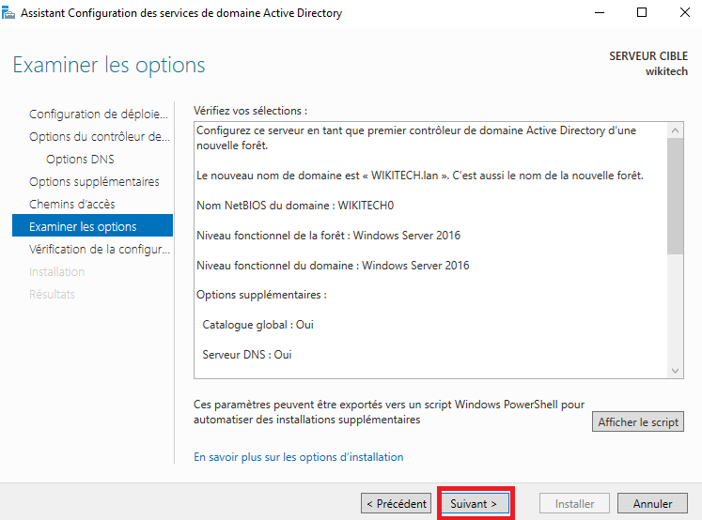Click the scrollbar down arrow in selections box

[675, 370]
